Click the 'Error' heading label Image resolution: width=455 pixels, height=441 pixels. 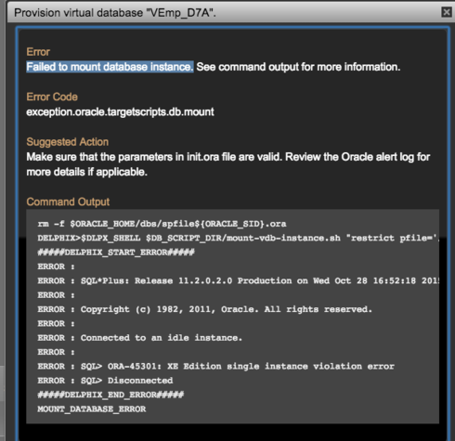[x=38, y=52]
